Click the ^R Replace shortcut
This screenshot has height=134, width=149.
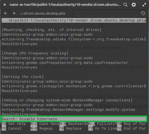tap(70, 128)
